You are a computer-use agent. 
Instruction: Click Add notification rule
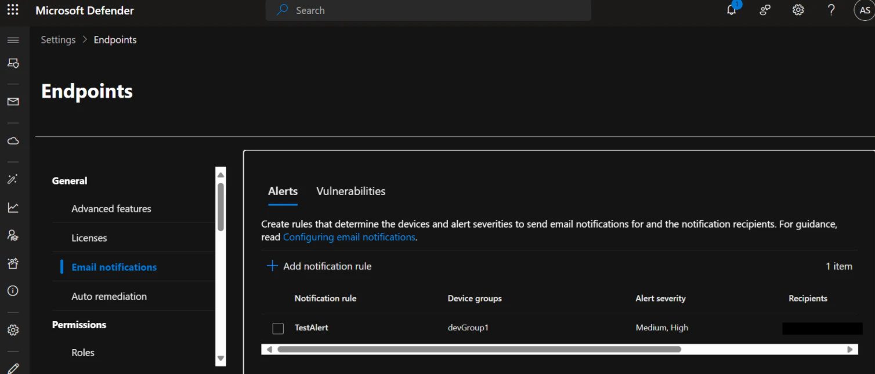[x=327, y=266]
